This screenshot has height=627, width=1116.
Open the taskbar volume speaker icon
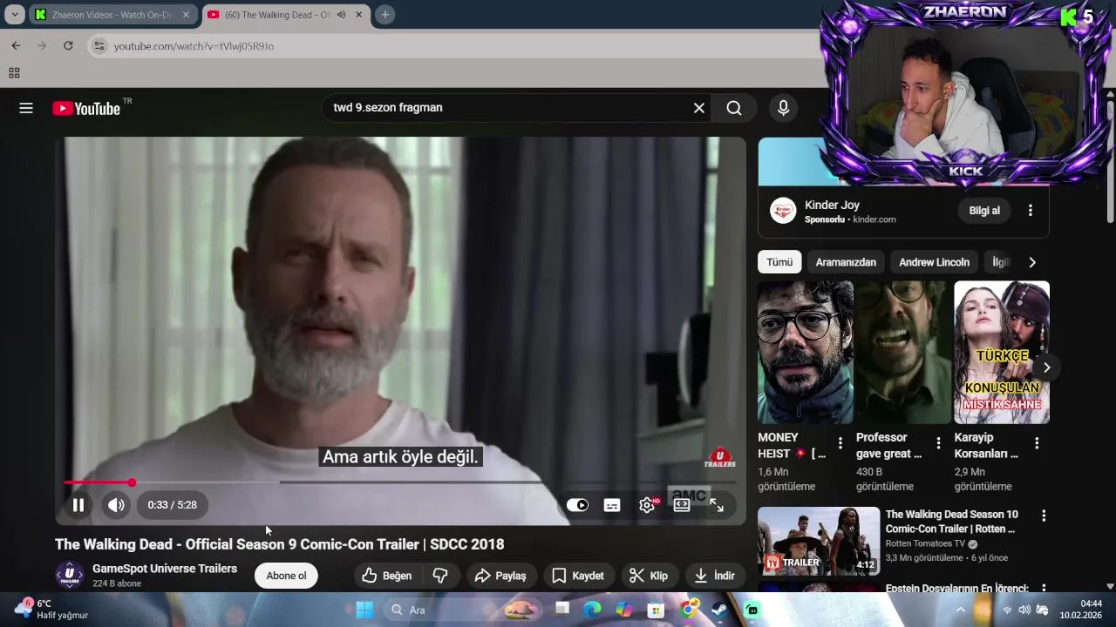(x=1024, y=610)
